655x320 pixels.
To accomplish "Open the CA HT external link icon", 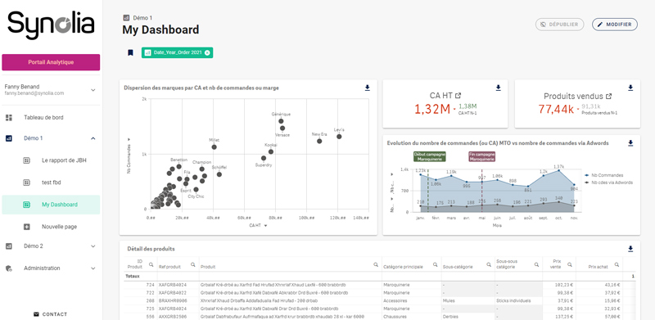I will [458, 96].
